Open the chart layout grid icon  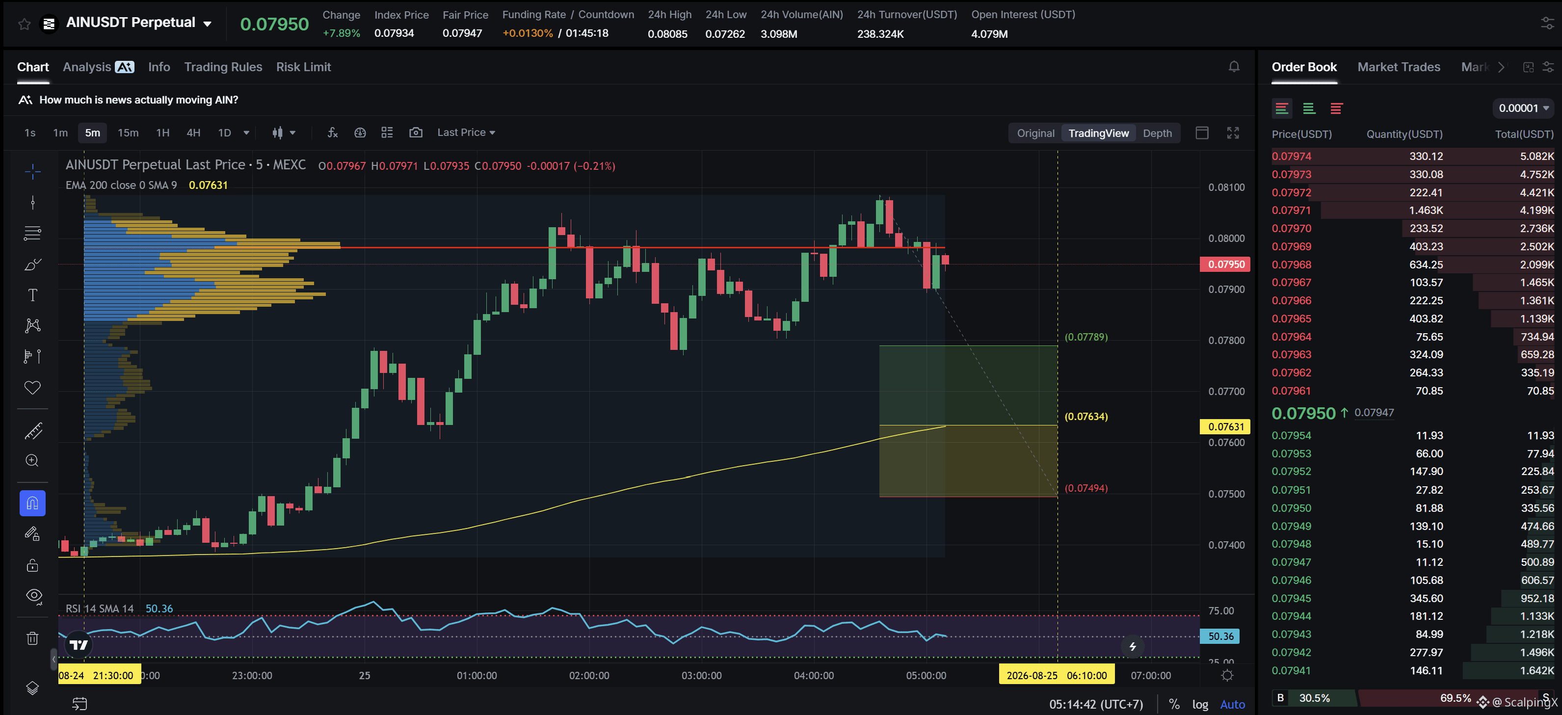point(387,133)
